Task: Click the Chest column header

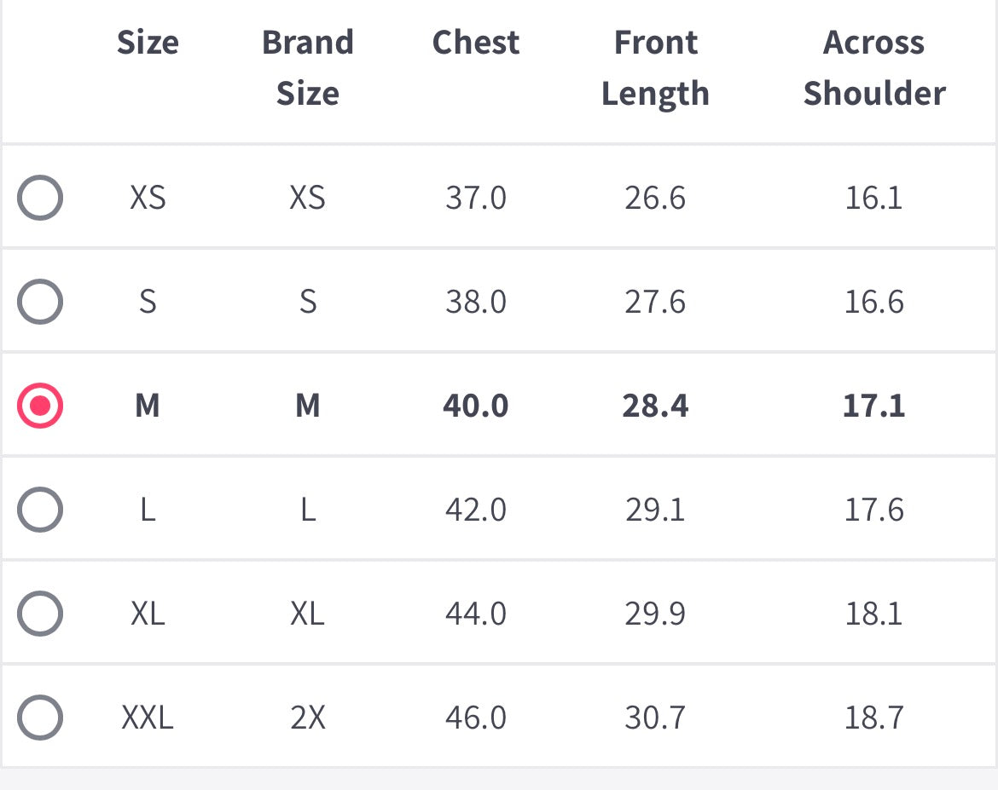Action: click(476, 43)
